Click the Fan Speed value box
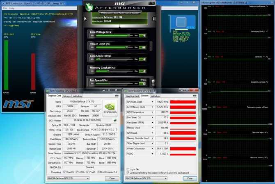Viewport: 275px width, 184px height. tap(142, 84)
